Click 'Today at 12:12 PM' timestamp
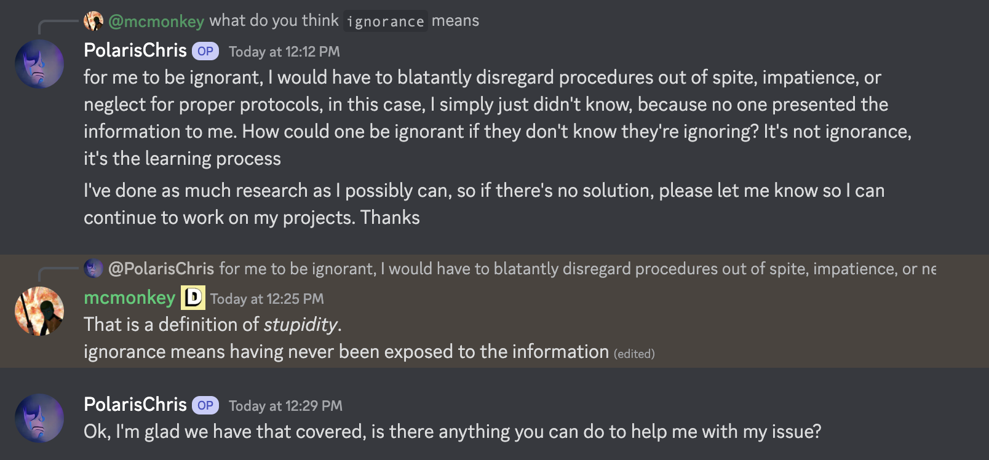 (x=284, y=52)
